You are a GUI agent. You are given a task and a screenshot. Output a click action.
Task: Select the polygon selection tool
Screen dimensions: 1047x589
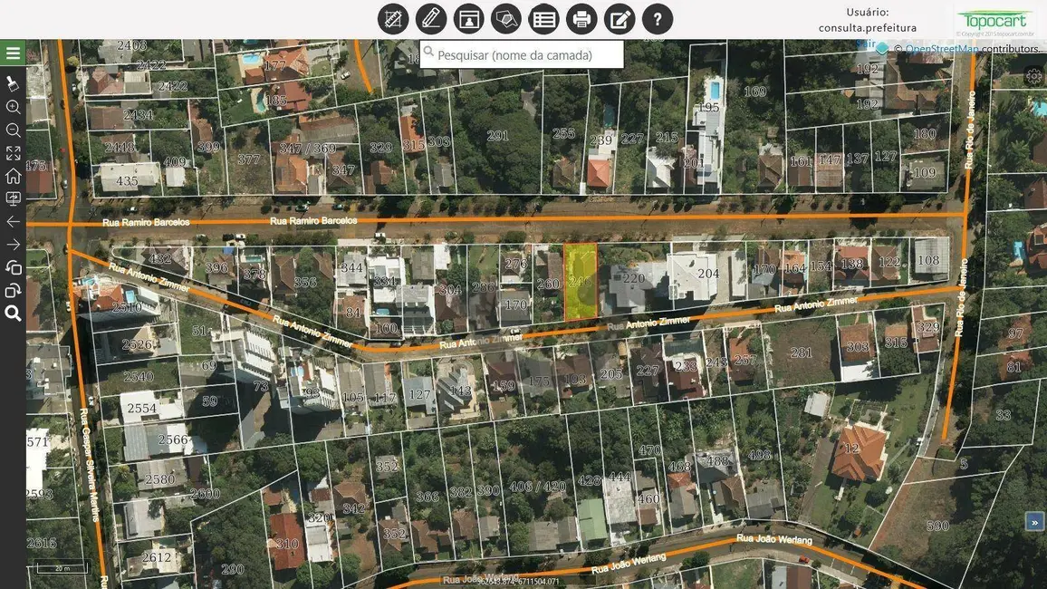coord(505,18)
